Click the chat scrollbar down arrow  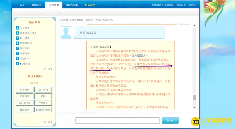tap(194, 108)
